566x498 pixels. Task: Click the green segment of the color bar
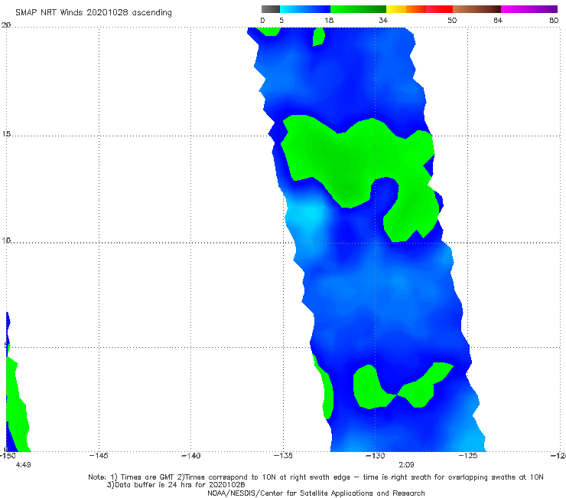pyautogui.click(x=358, y=9)
